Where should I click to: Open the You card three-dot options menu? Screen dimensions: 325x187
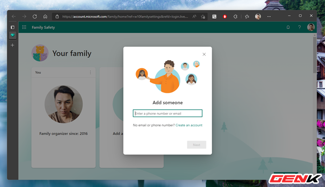click(90, 72)
